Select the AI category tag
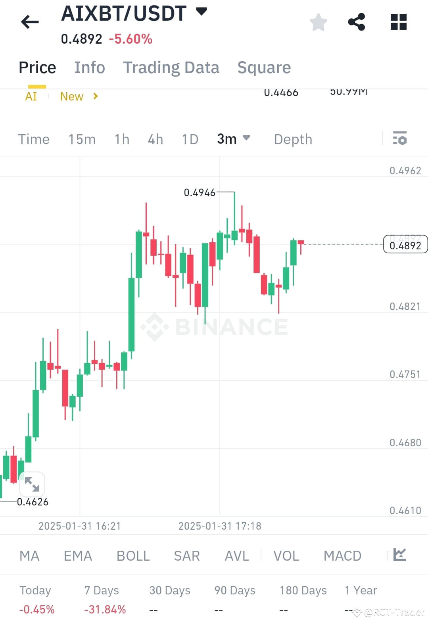Image resolution: width=428 pixels, height=621 pixels. click(31, 96)
